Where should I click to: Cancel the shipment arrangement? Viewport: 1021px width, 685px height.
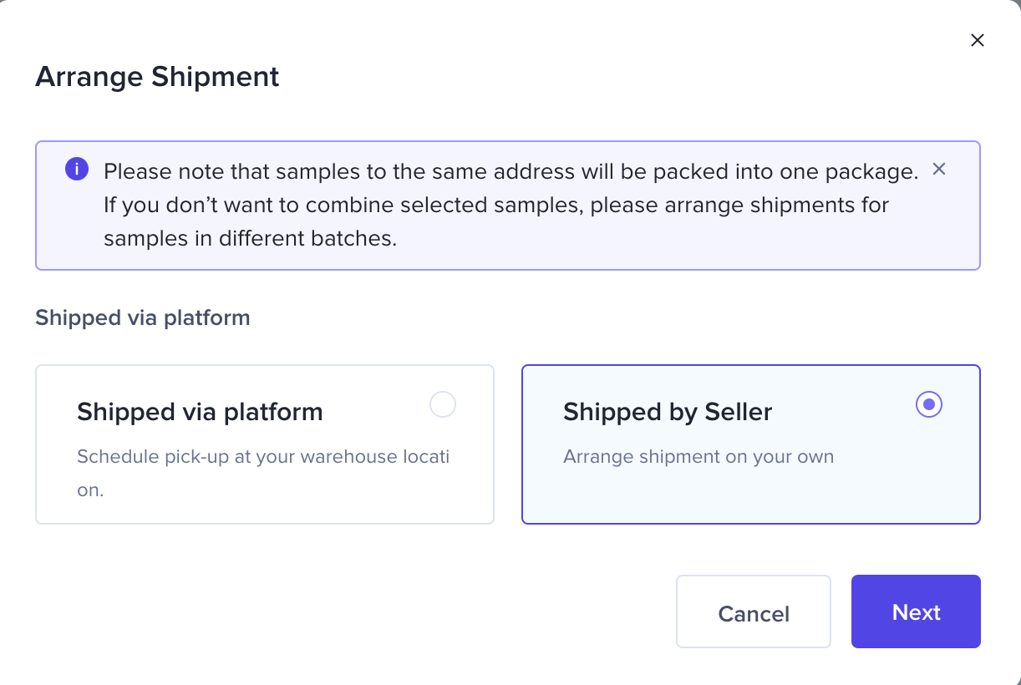tap(753, 611)
